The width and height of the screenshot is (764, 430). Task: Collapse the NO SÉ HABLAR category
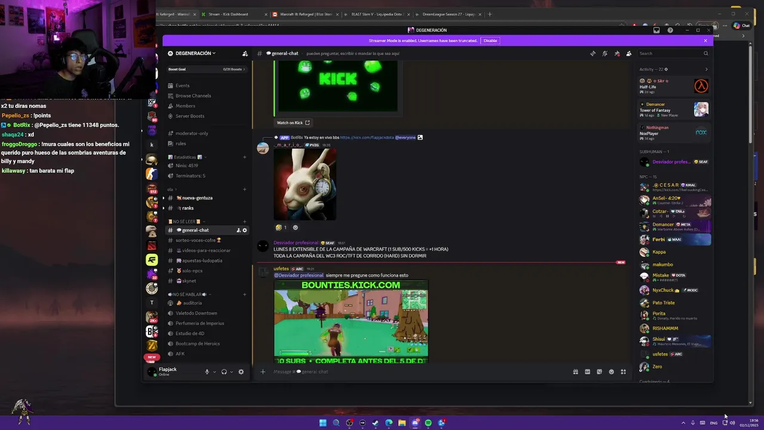pyautogui.click(x=189, y=294)
